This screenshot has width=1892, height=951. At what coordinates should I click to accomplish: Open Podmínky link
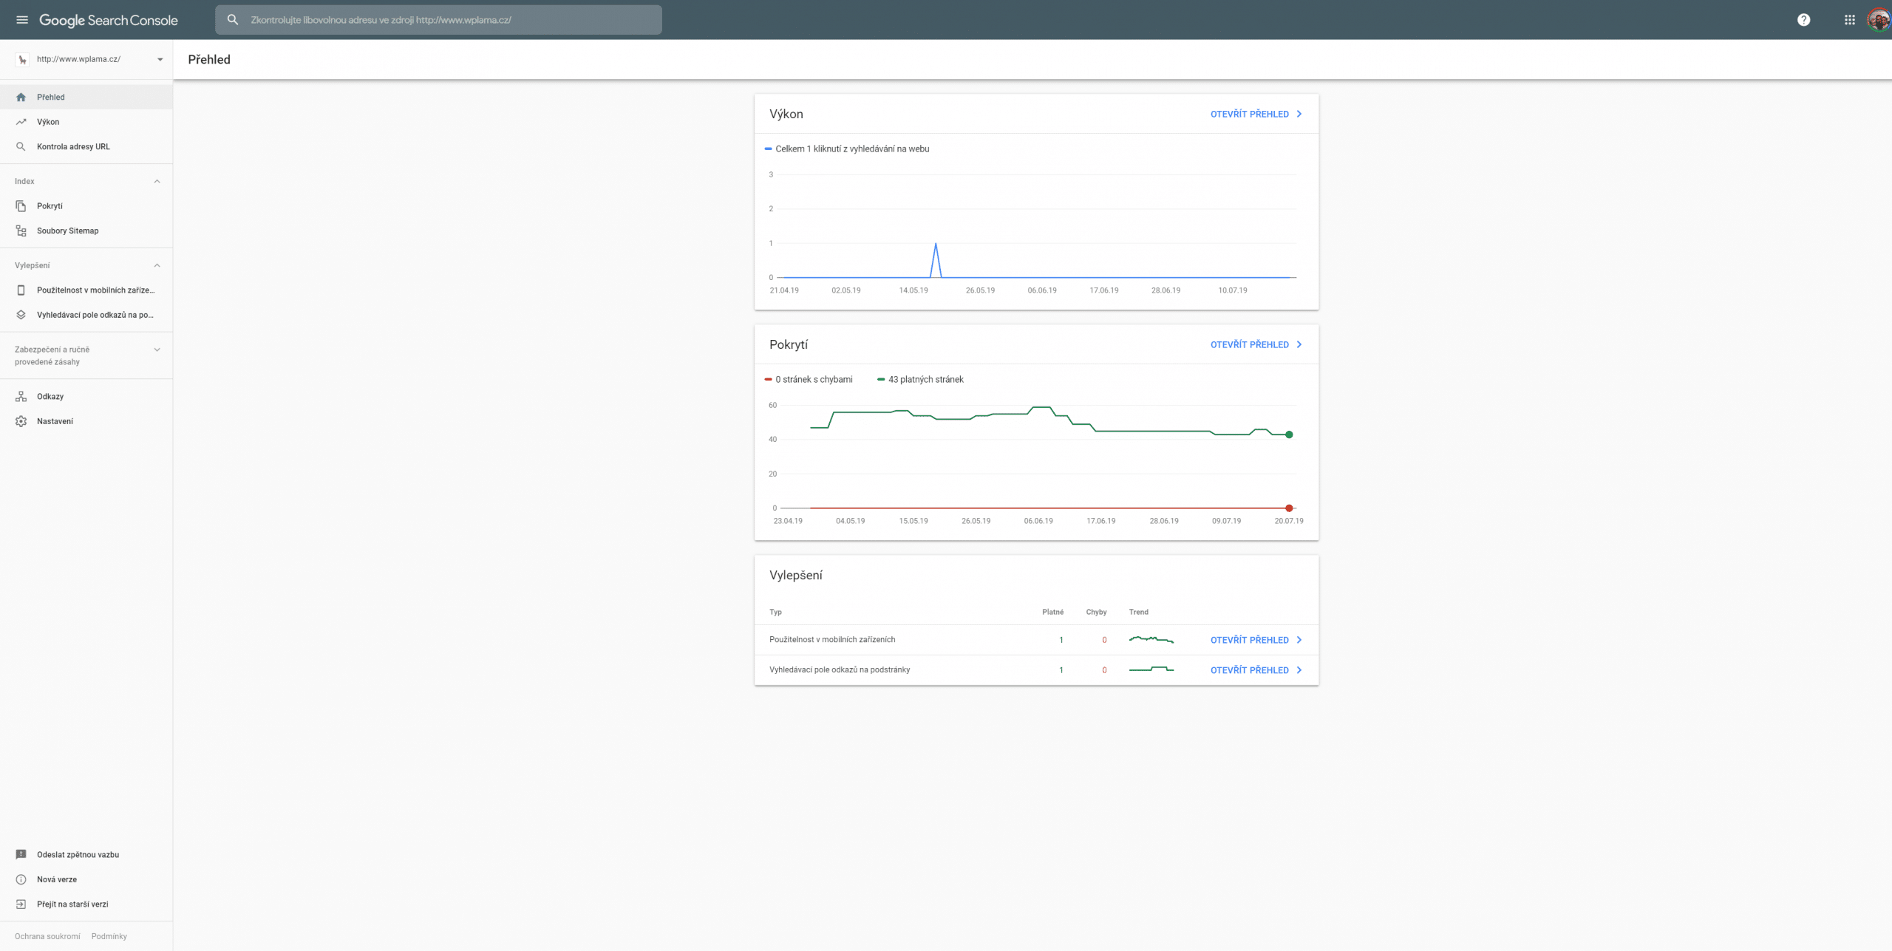coord(109,936)
